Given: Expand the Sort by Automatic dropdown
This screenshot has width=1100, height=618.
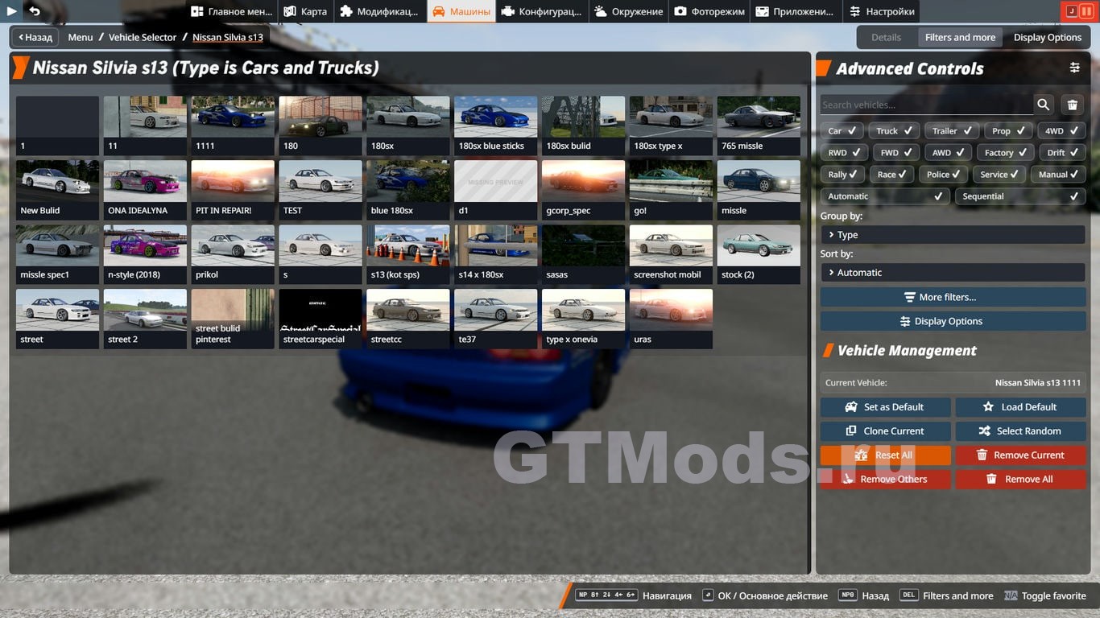Looking at the screenshot, I should coord(953,272).
